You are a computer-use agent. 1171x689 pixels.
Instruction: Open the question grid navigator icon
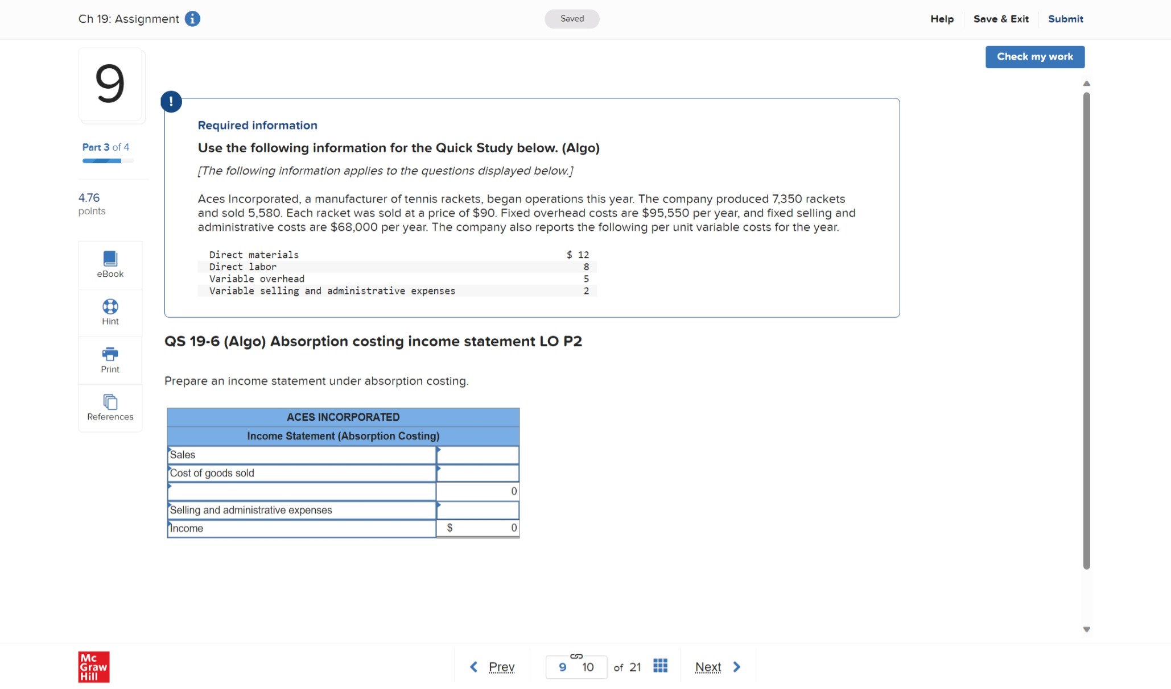[660, 666]
